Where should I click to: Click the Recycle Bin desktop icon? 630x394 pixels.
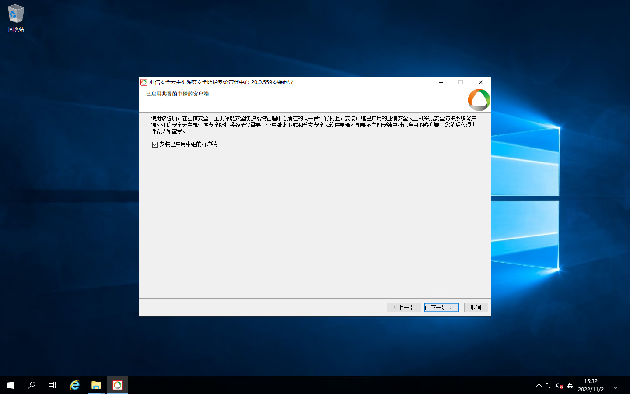16,18
